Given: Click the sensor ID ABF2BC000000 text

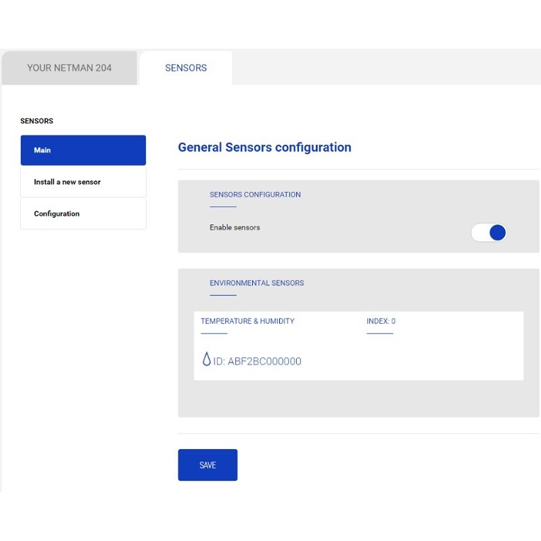Looking at the screenshot, I should pyautogui.click(x=257, y=361).
